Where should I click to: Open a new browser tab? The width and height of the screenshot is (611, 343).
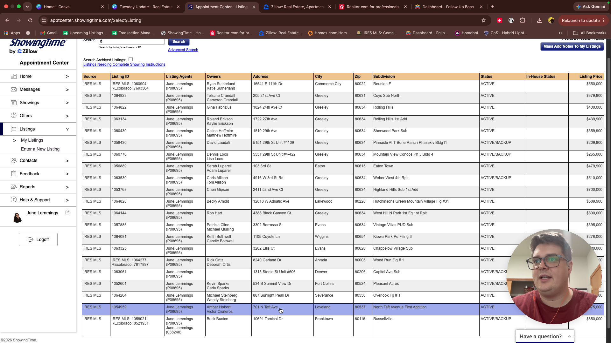point(492,7)
